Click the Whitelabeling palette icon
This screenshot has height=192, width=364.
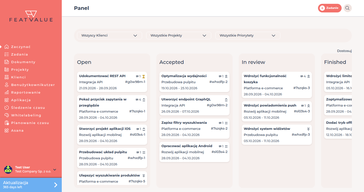[7, 115]
